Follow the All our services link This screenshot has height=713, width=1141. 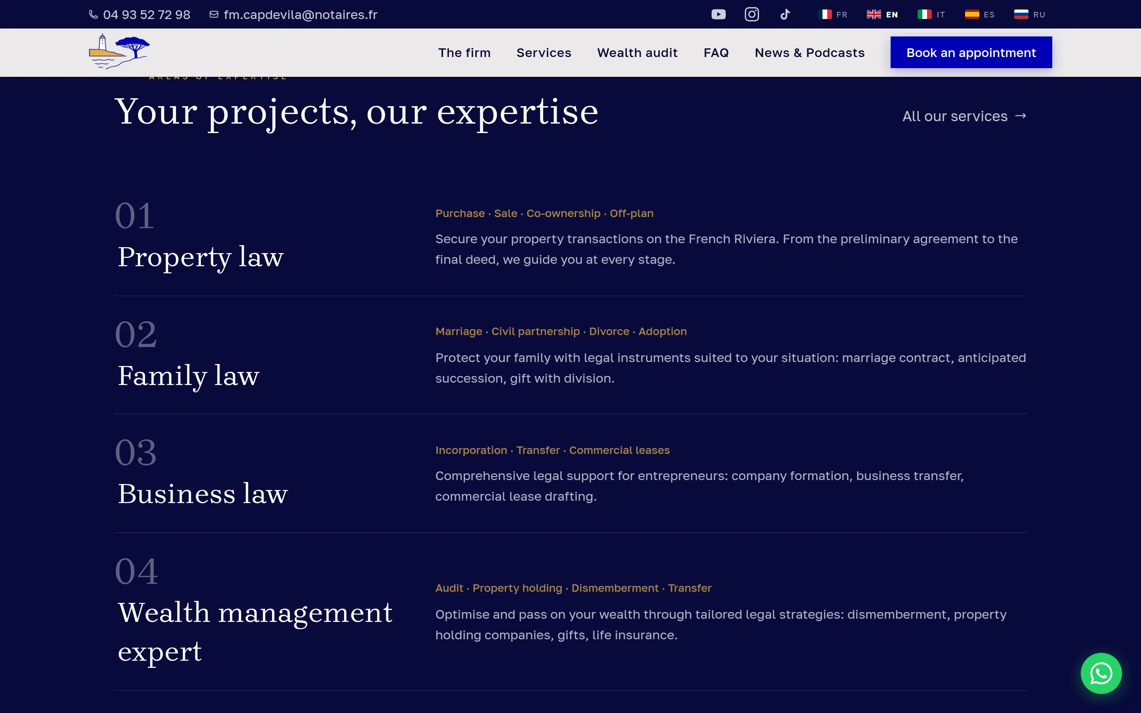pyautogui.click(x=964, y=116)
